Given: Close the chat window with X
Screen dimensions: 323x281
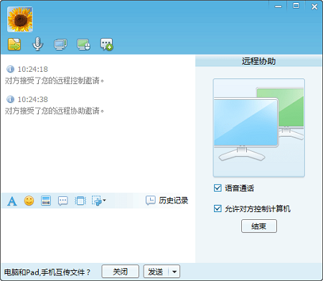Looking at the screenshot, I should point(314,6).
